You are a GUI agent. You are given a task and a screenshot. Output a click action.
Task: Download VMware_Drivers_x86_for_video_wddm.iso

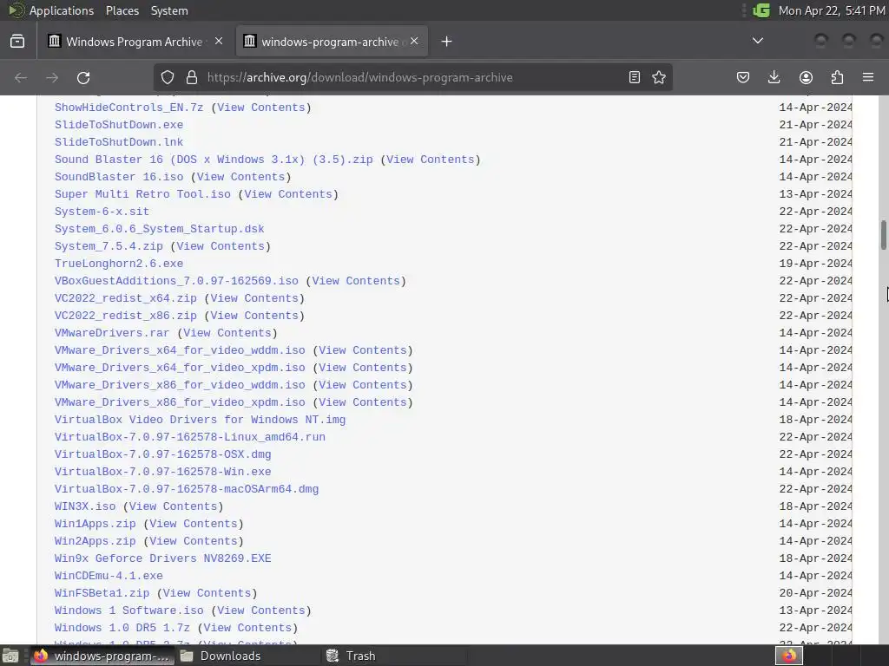[x=180, y=385]
